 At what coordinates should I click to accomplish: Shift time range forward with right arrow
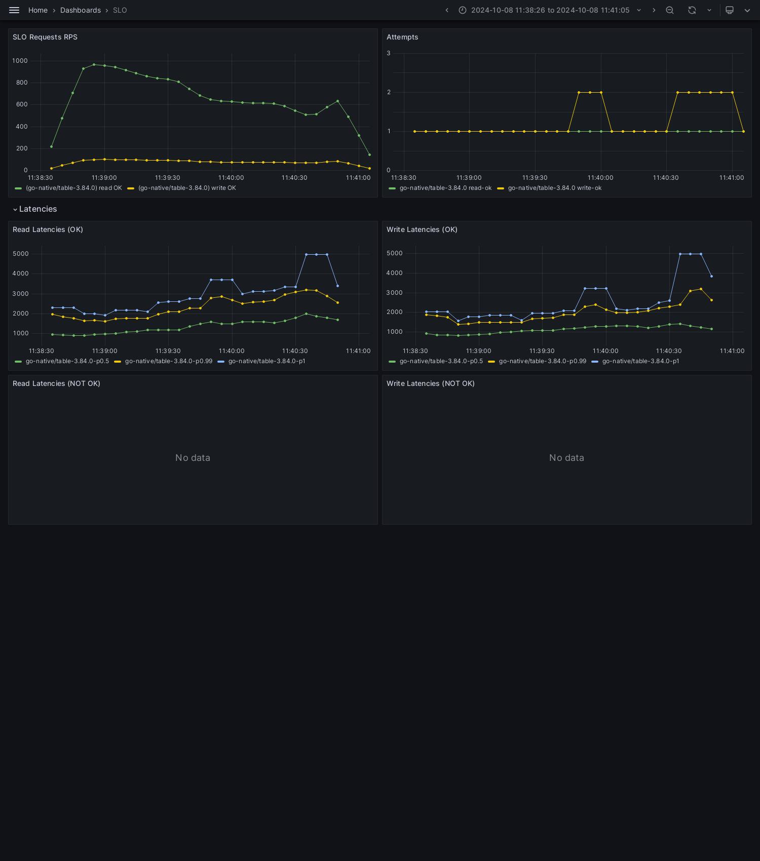click(654, 10)
